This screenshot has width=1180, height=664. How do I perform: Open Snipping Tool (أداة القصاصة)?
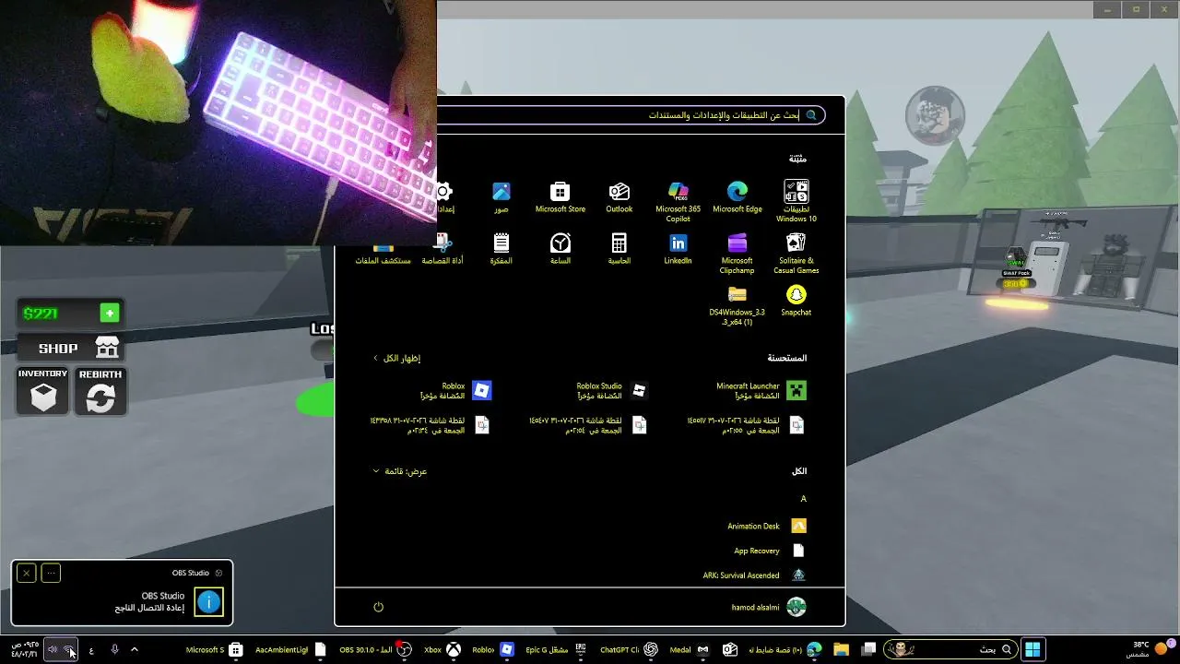point(442,249)
